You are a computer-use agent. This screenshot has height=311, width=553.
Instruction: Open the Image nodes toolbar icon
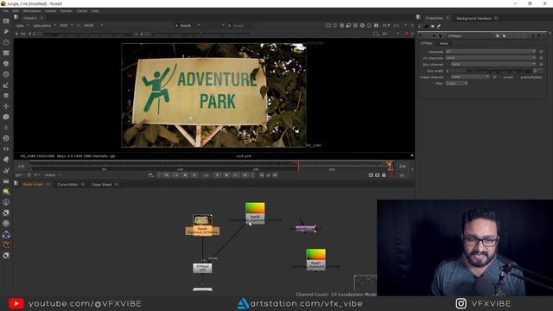point(6,21)
